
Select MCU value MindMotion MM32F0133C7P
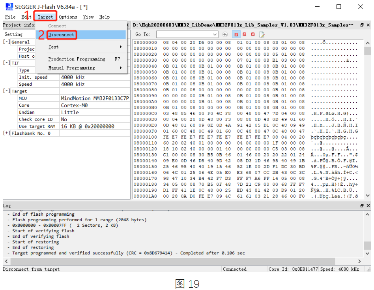pos(95,98)
